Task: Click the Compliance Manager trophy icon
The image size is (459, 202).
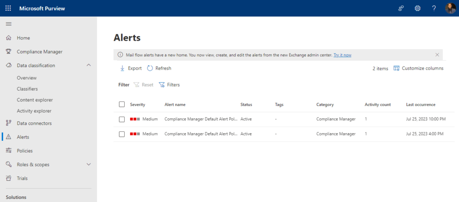Action: pos(9,52)
